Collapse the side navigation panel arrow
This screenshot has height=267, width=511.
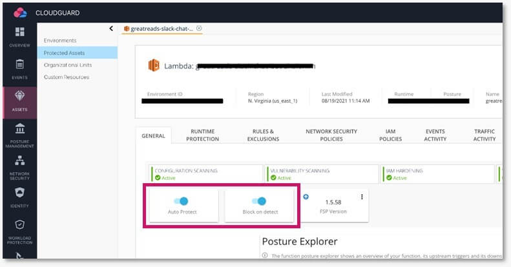coord(111,28)
